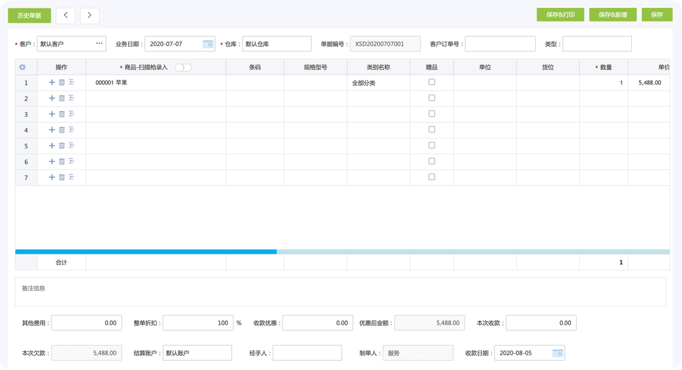Go to next record arrow
682x370 pixels.
click(89, 16)
